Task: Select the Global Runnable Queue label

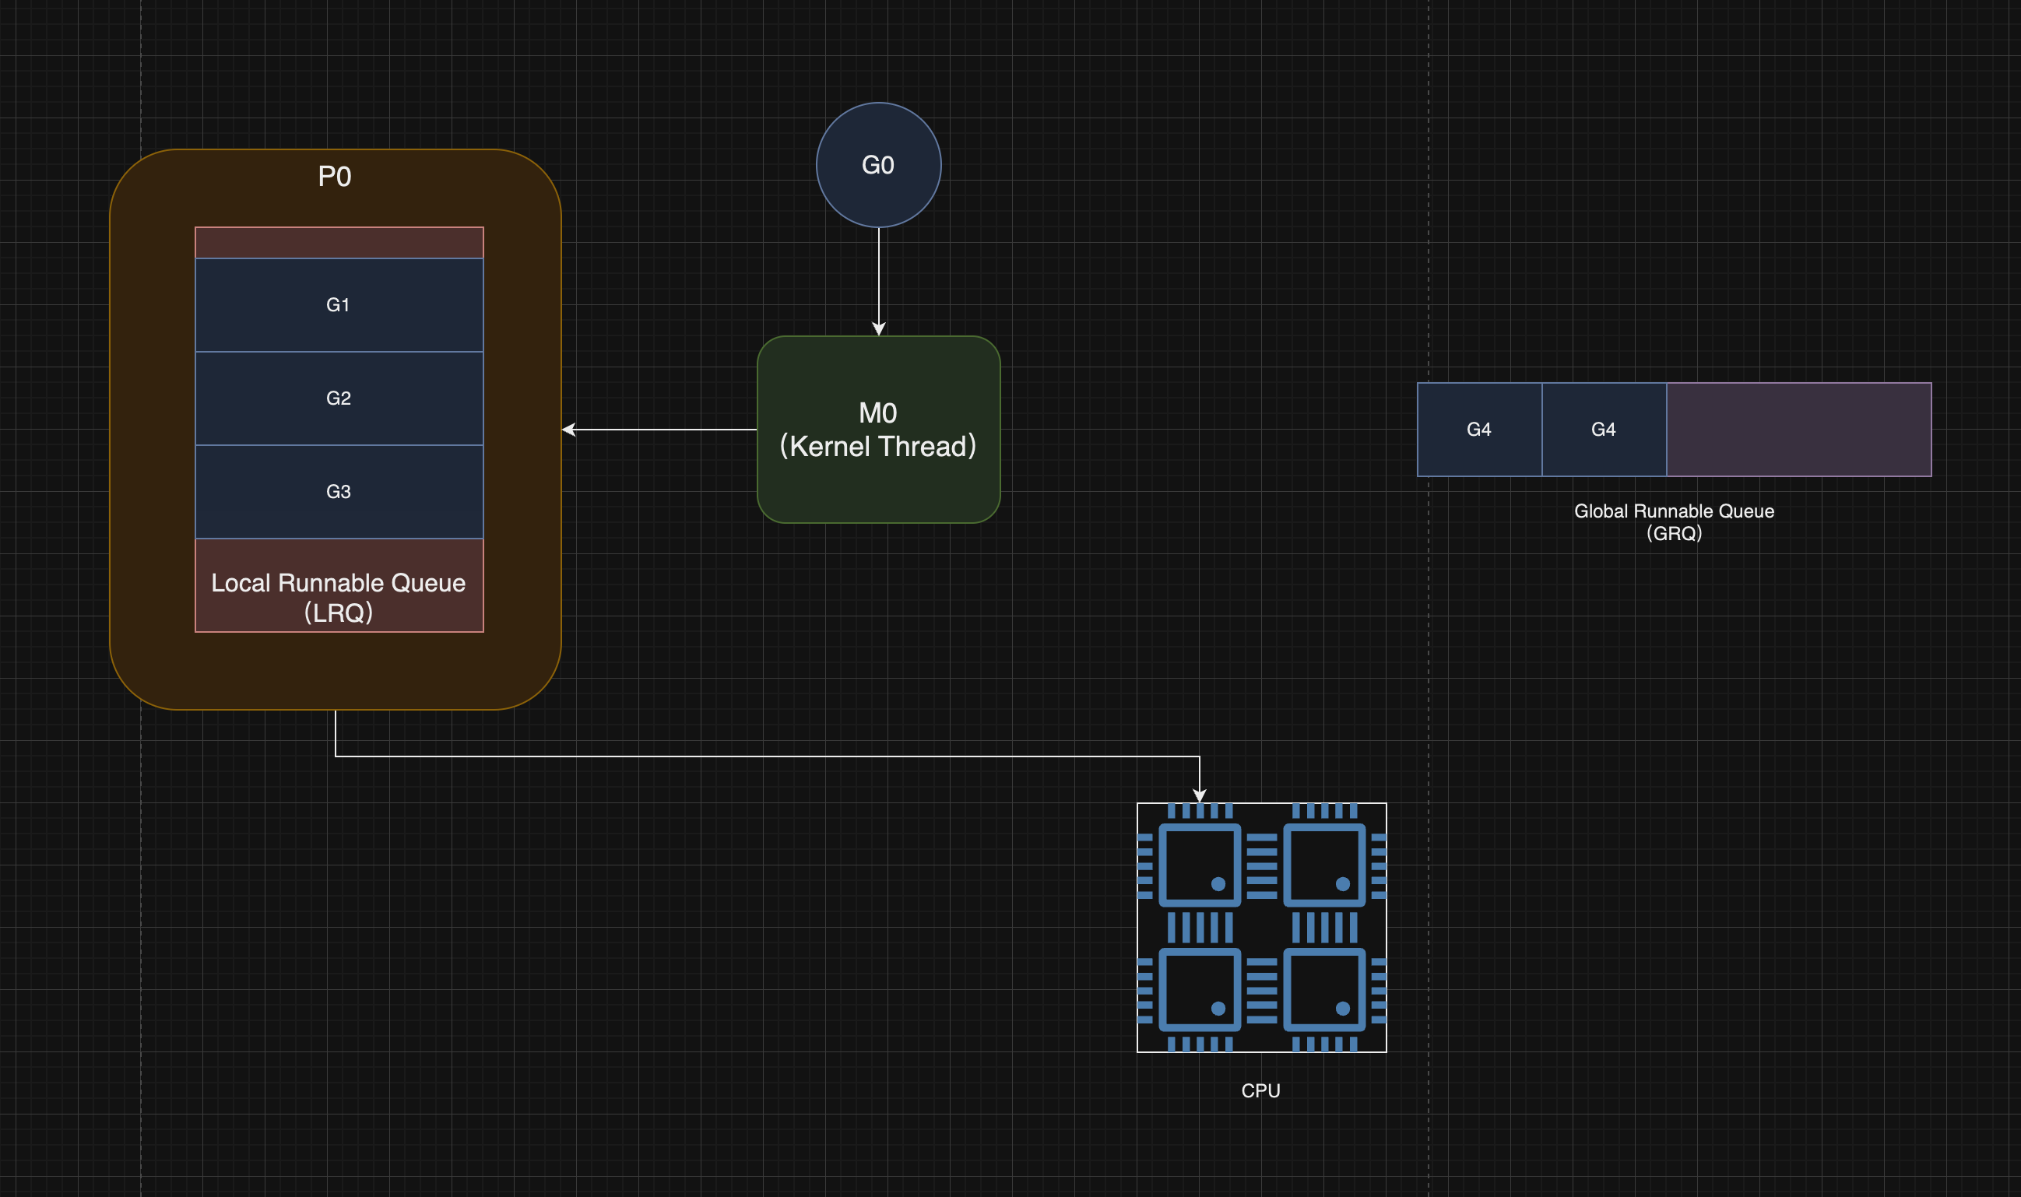Action: (x=1673, y=522)
